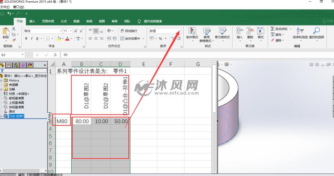Click the Increase Indent icon
Image resolution: width=334 pixels, height=176 pixels.
tap(114, 39)
